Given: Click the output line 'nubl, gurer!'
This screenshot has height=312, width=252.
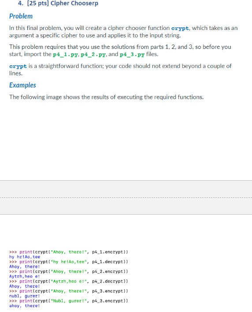Looking at the screenshot, I should point(25,296).
